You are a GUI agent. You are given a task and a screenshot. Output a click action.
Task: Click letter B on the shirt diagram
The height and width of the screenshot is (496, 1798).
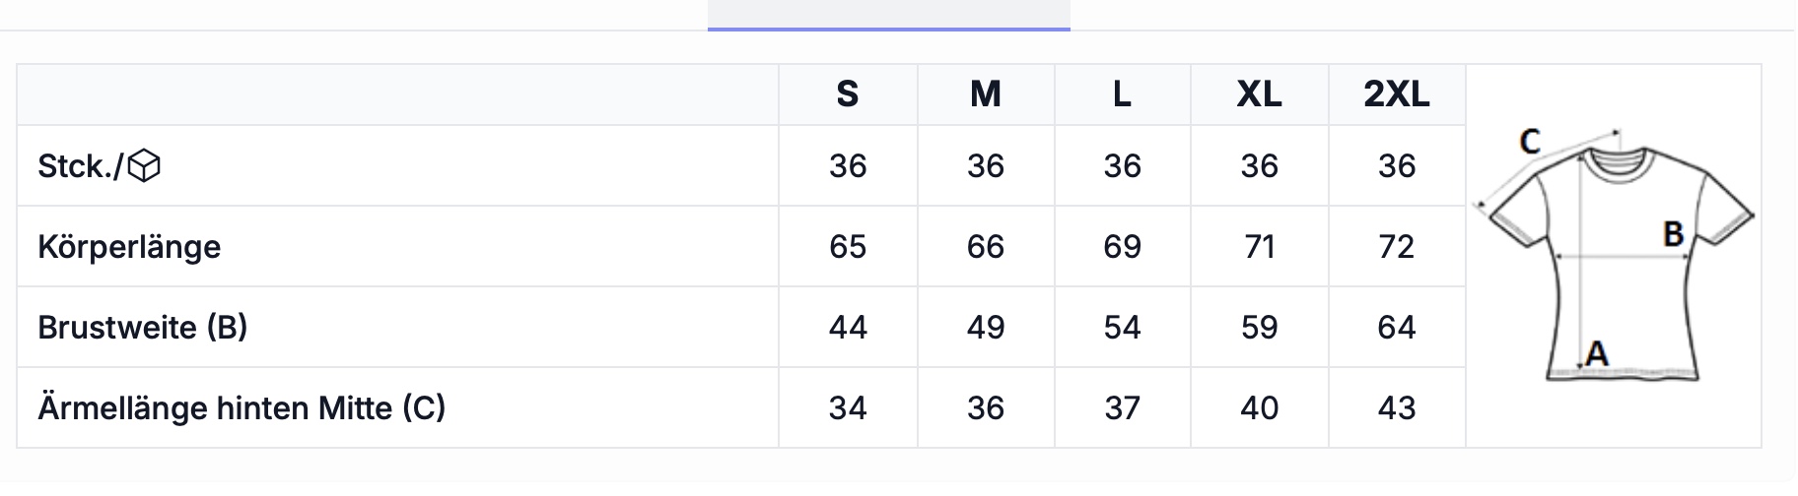[x=1673, y=234]
